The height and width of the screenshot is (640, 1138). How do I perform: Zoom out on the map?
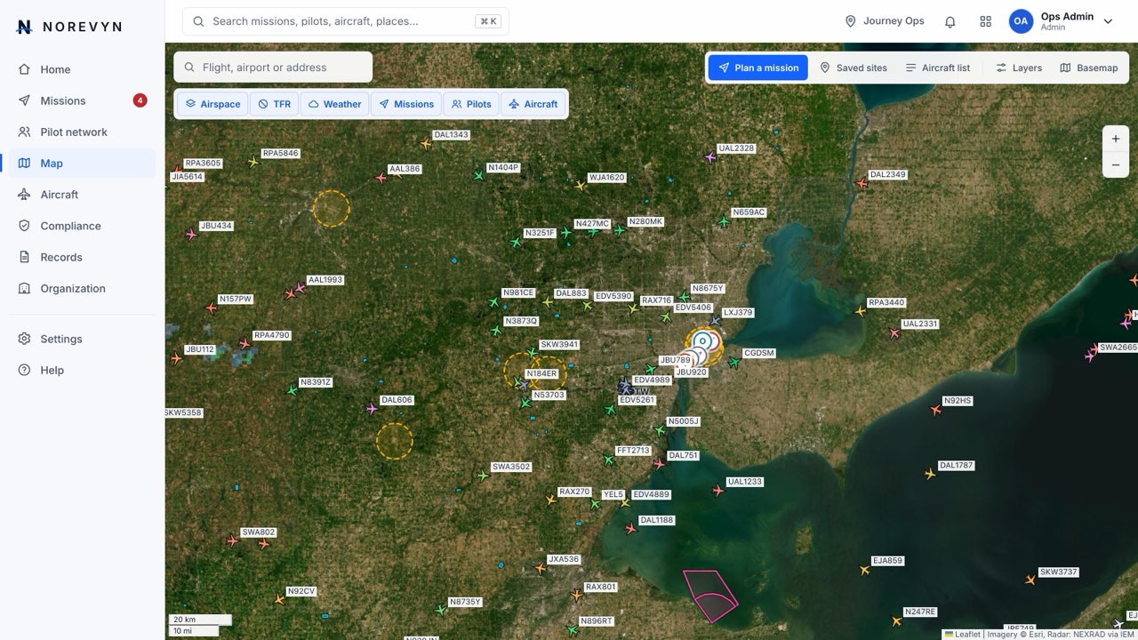click(x=1116, y=164)
